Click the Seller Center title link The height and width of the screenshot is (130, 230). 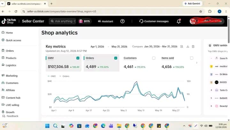33,21
